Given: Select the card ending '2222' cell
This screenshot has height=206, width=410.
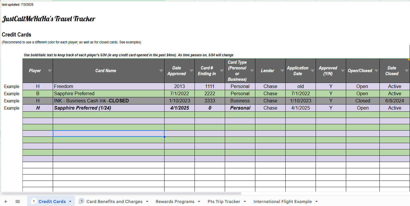Looking at the screenshot, I should point(210,93).
